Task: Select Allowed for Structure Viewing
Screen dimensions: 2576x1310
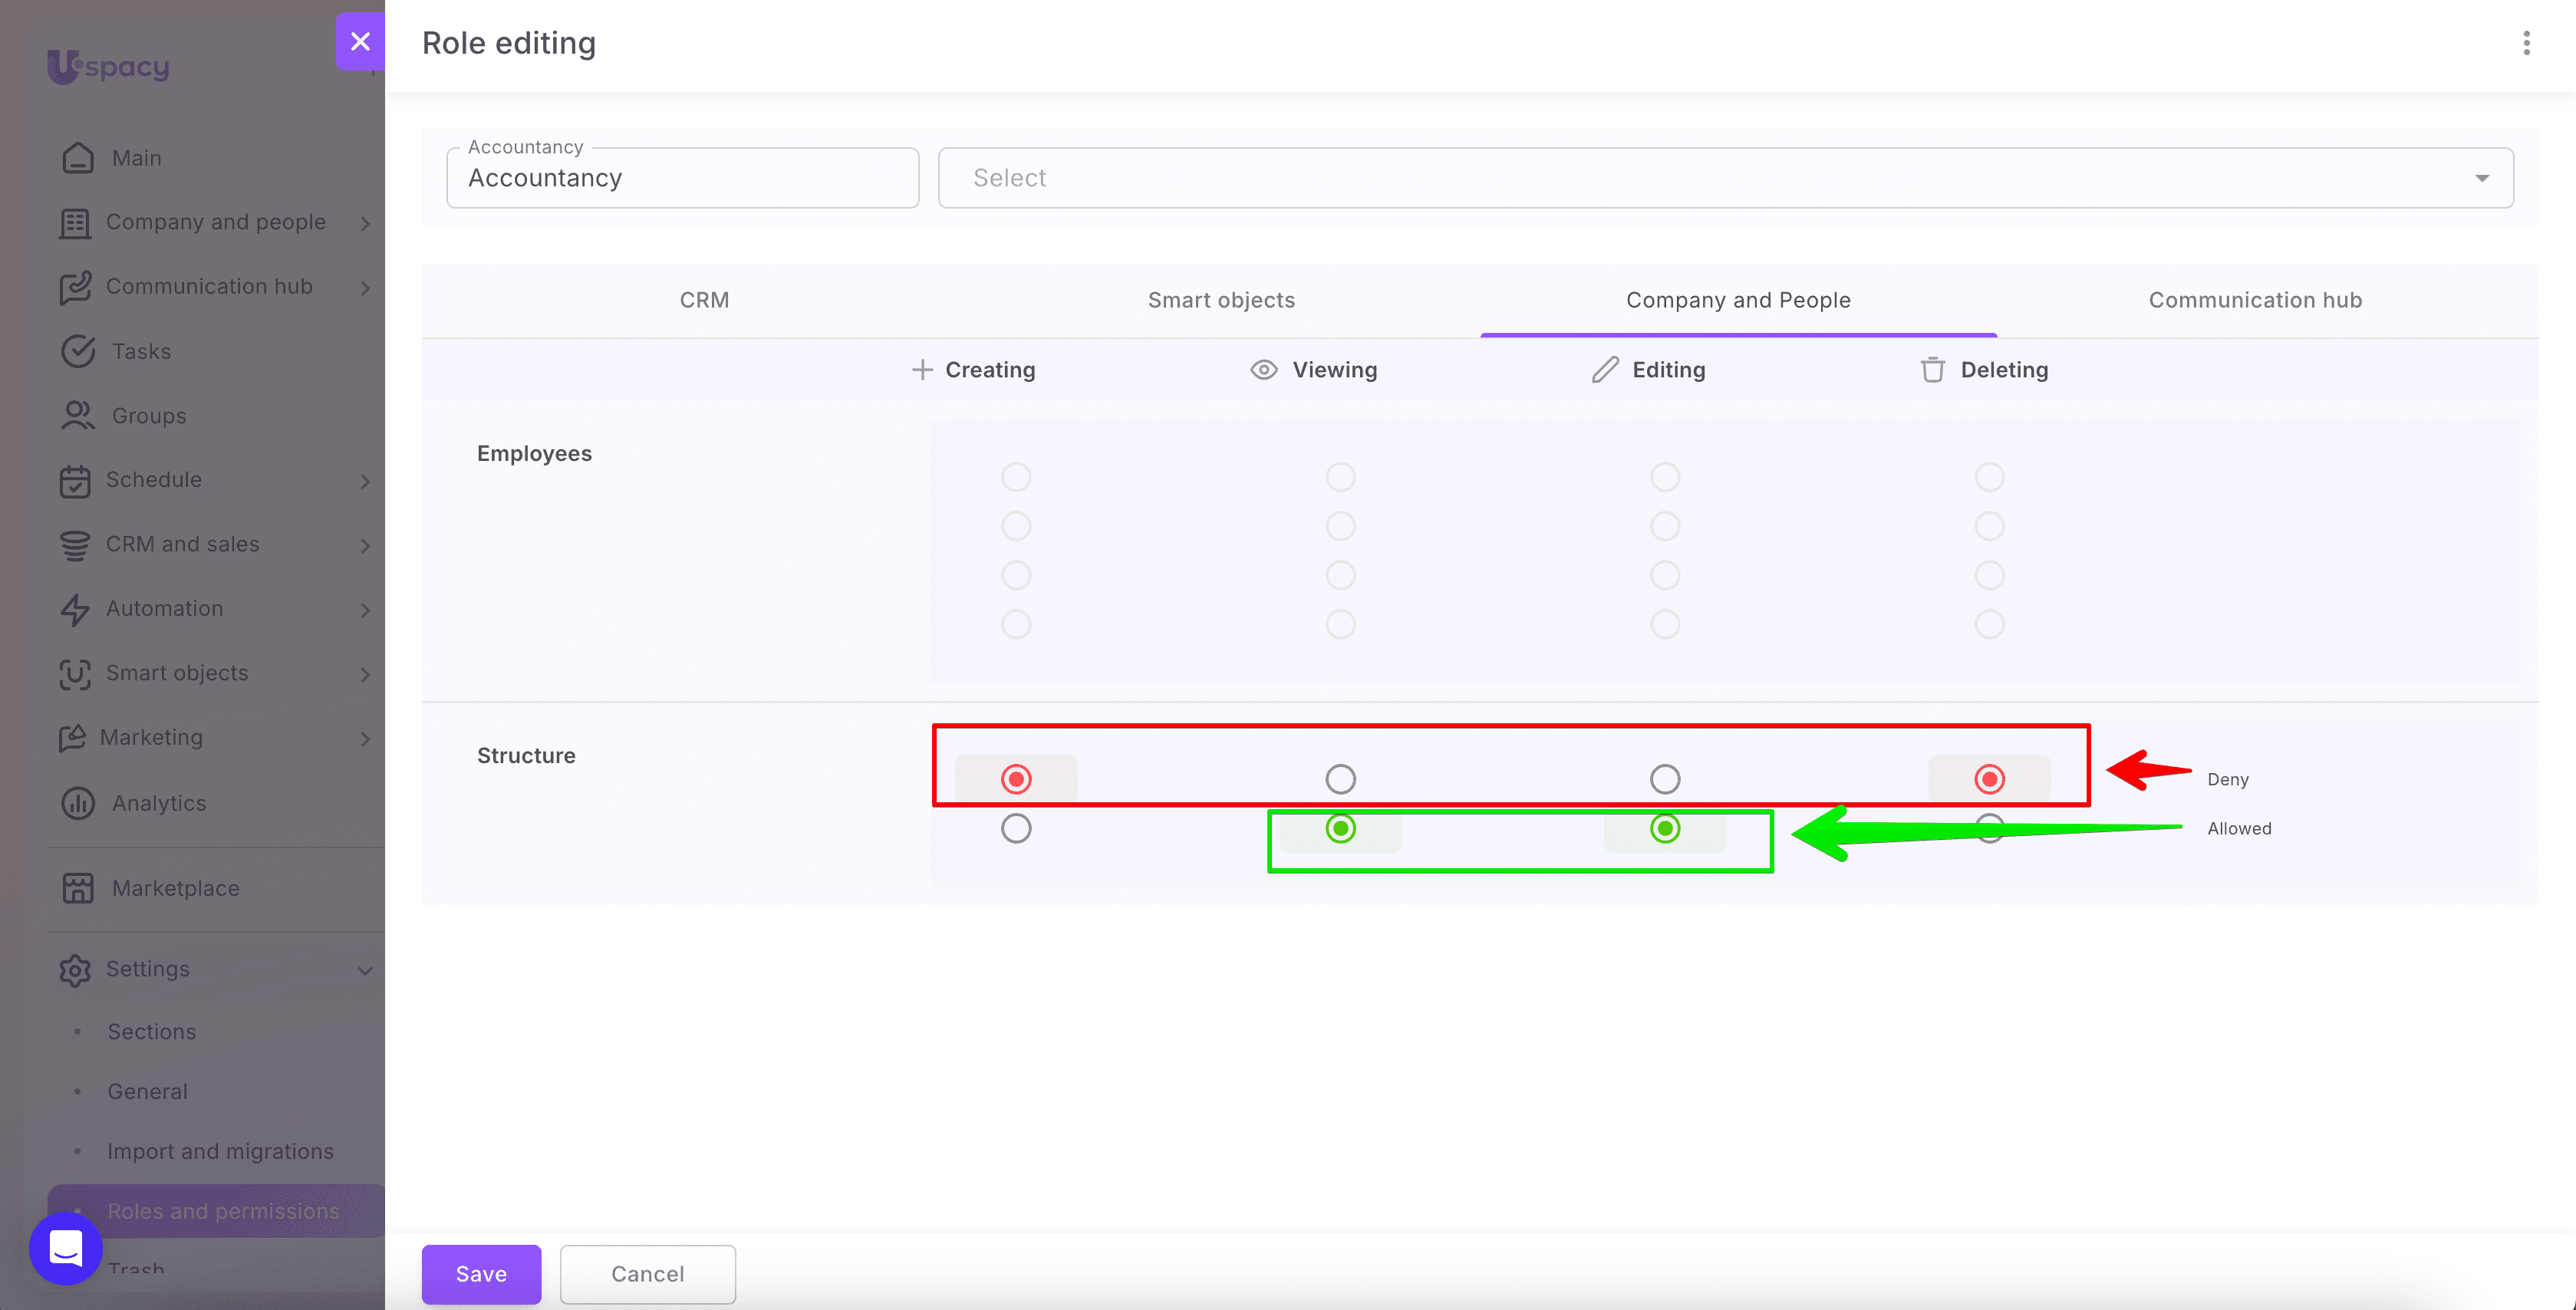Action: click(x=1340, y=828)
